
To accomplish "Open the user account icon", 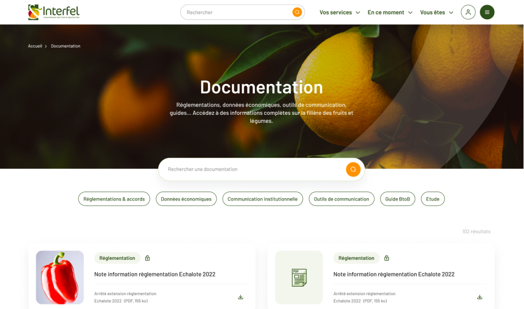I will [x=468, y=12].
